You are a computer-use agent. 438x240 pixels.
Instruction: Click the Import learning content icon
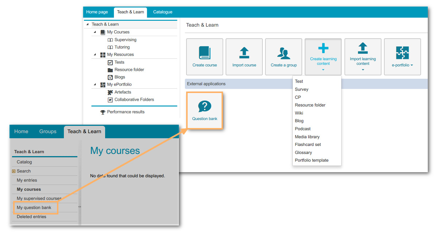[363, 48]
